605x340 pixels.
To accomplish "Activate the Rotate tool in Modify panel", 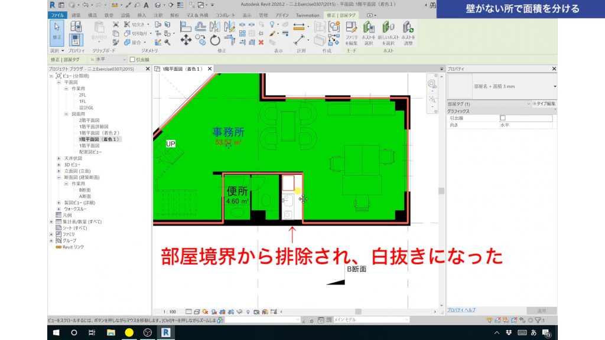I will pyautogui.click(x=214, y=40).
